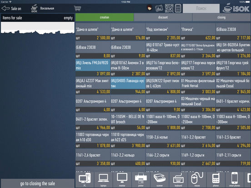Focus the Поиск search field
Image resolution: width=251 pixels, height=188 pixels.
click(x=201, y=9)
